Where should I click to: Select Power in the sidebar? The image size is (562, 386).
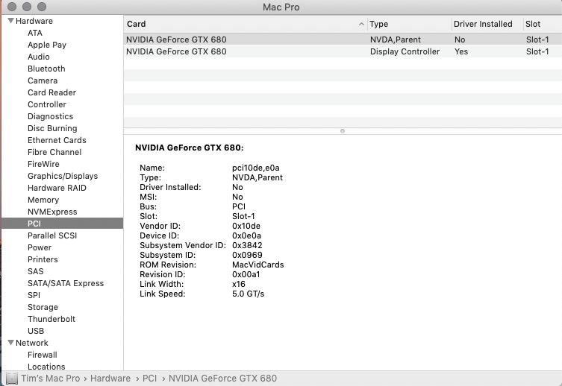pos(40,247)
